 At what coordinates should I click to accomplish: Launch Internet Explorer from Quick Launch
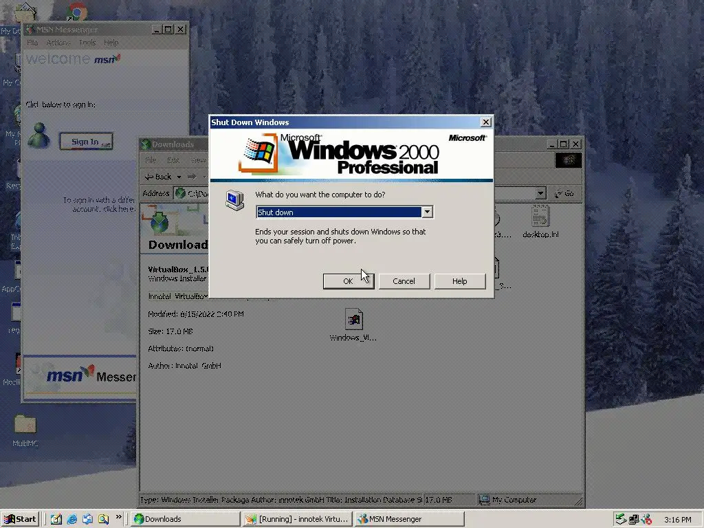[71, 519]
